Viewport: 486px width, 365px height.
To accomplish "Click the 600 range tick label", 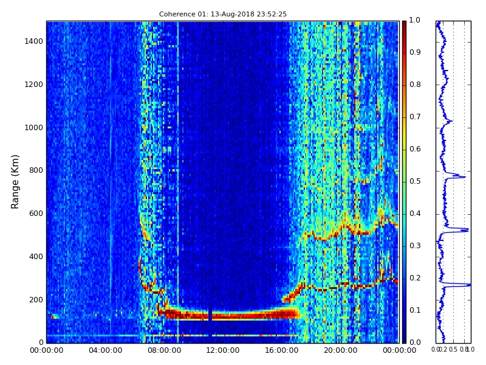I will (x=36, y=214).
